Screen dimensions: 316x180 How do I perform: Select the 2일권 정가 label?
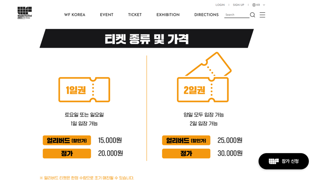coord(186,154)
